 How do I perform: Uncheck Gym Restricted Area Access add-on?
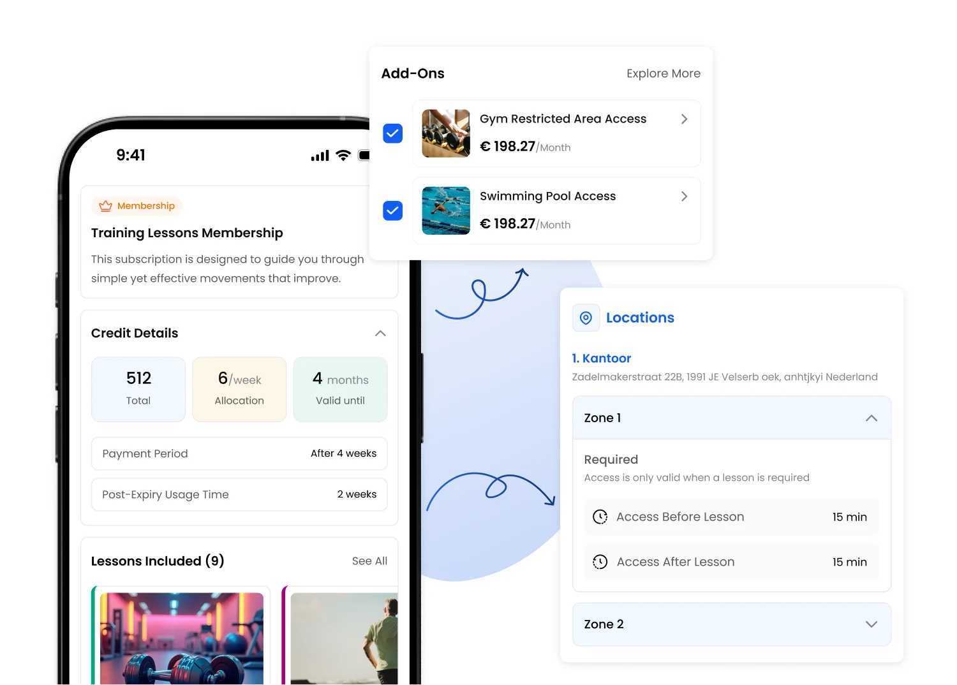(392, 133)
